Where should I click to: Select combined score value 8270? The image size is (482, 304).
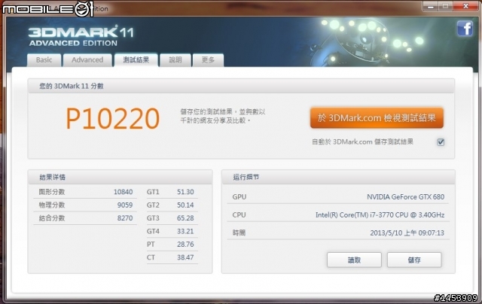[x=125, y=218]
